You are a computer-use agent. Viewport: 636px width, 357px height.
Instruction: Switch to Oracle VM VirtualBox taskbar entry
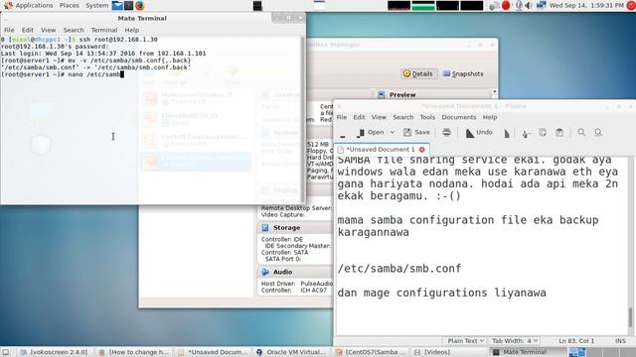pyautogui.click(x=291, y=352)
